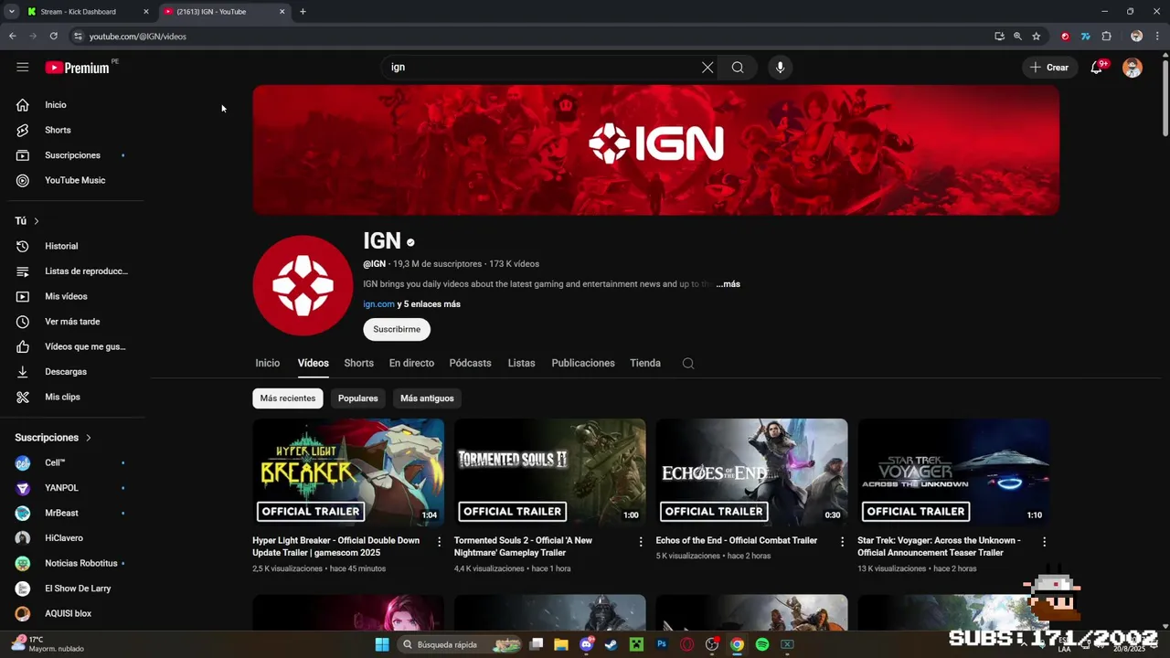
Task: Open Spotify from the taskbar
Action: coord(762,644)
